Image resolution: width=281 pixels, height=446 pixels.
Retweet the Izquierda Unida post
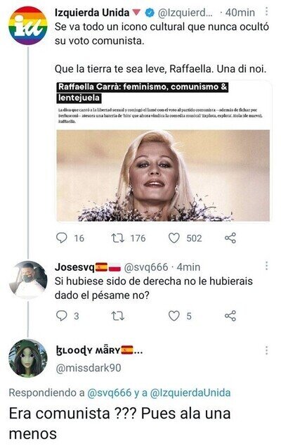[x=117, y=238]
